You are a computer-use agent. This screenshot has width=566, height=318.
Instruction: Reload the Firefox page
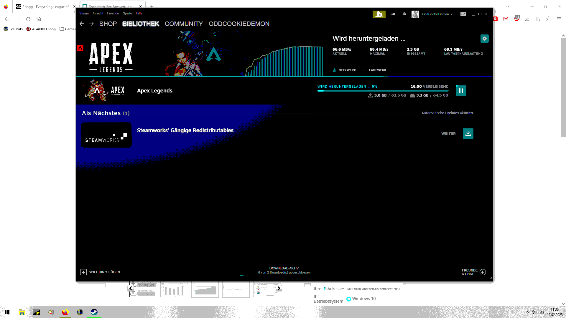[x=28, y=19]
